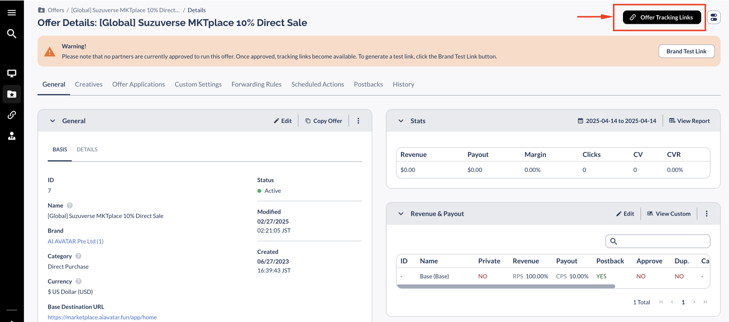Click Edit in the General panel

coord(282,121)
